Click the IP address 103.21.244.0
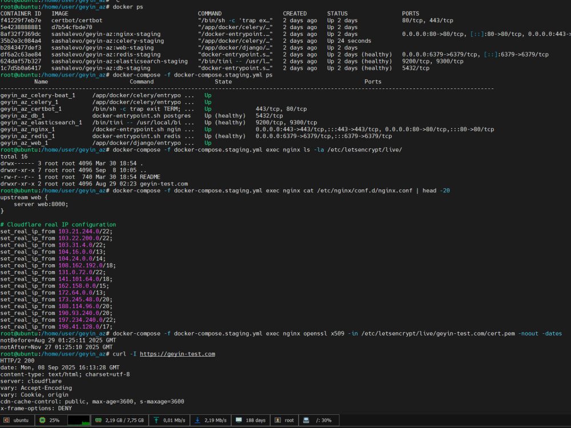The width and height of the screenshot is (571, 428). 79,232
